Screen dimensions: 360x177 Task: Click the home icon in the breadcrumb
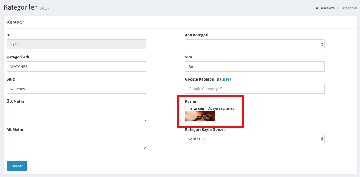(x=317, y=8)
